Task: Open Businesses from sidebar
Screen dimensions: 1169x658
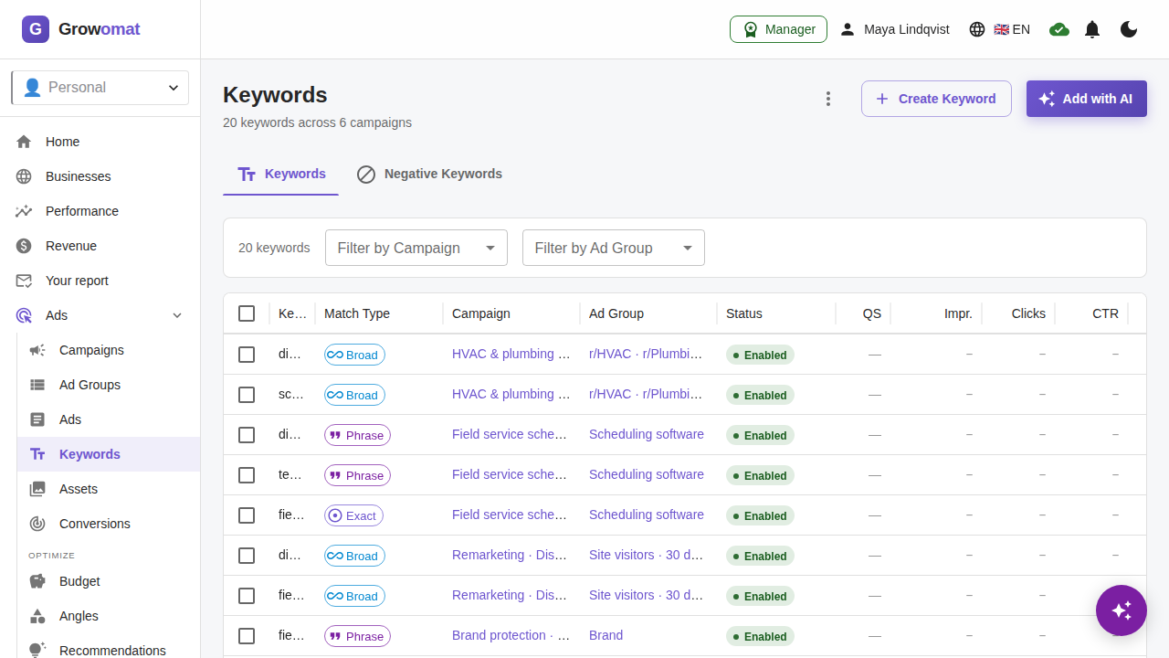Action: coord(100,176)
